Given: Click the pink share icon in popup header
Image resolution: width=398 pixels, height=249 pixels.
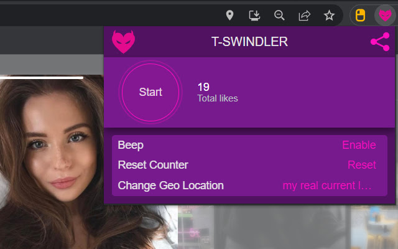Looking at the screenshot, I should (x=380, y=42).
